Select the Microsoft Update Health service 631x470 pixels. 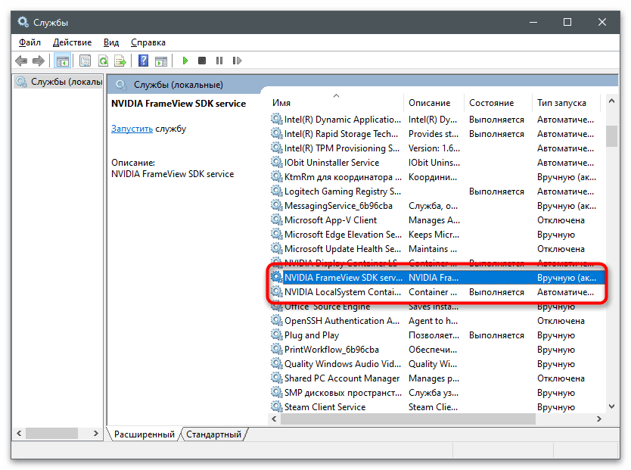click(x=437, y=249)
